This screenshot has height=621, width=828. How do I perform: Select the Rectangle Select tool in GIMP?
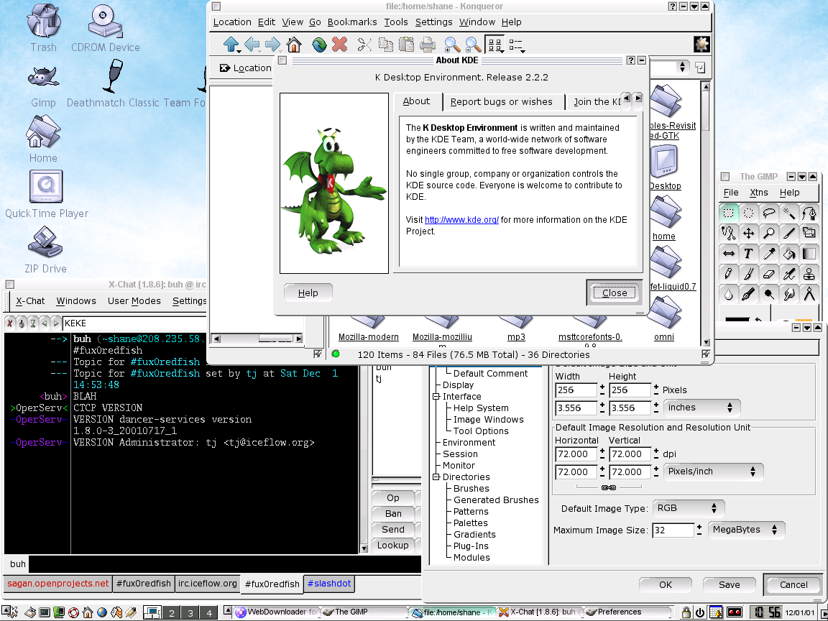728,213
